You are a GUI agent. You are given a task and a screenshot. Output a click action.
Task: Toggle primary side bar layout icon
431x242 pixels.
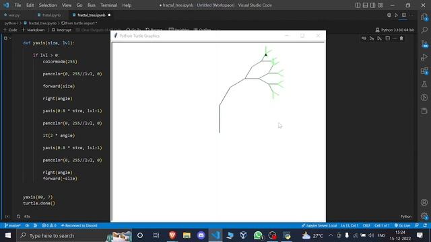click(358, 5)
